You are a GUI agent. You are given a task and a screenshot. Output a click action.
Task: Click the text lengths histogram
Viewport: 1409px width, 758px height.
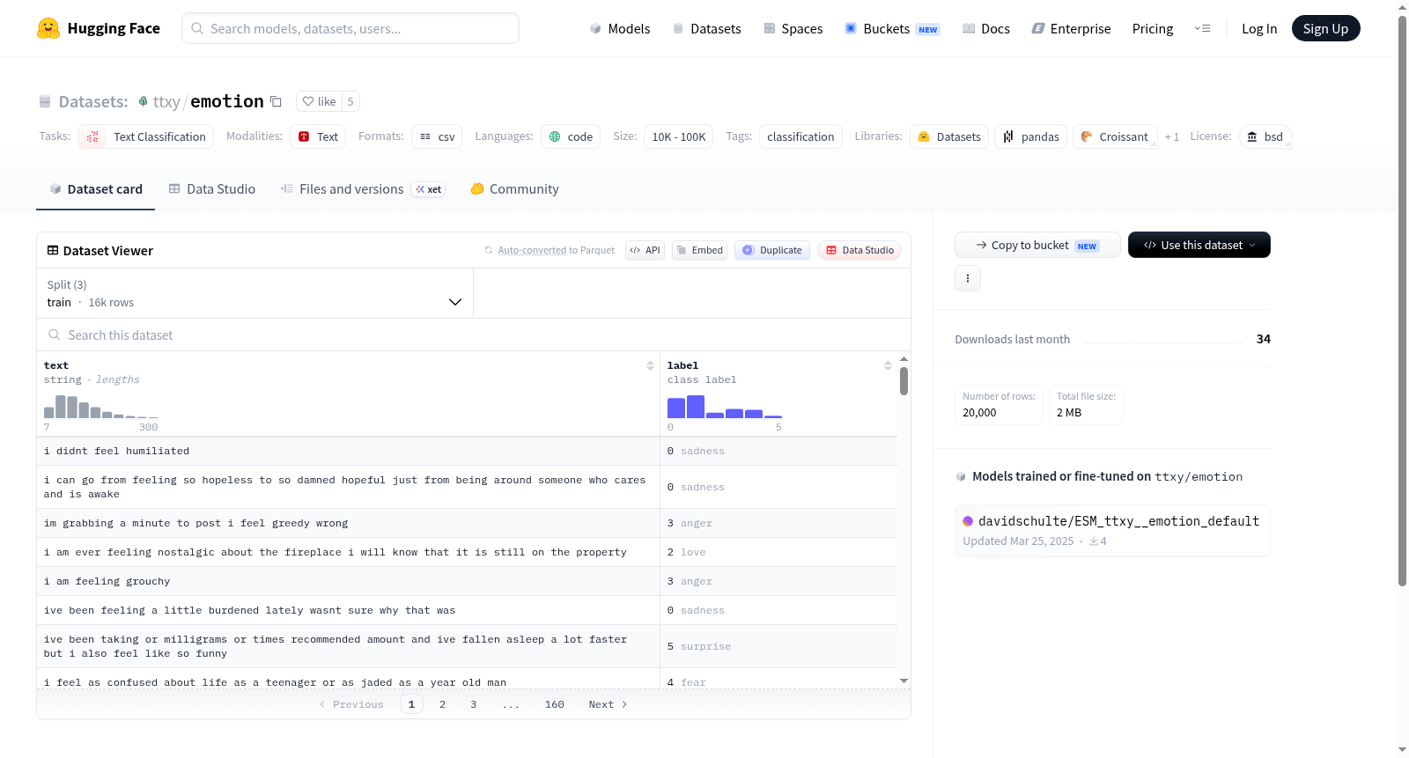tap(101, 406)
